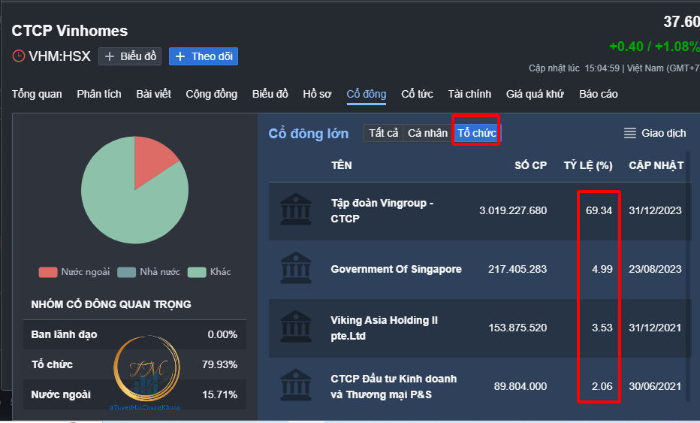Click the plus Biểu đồ button
This screenshot has width=700, height=423.
coord(130,56)
